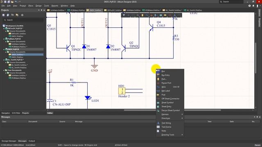Switch to the SCH Filter panel tab
The width and height of the screenshot is (262, 147).
[x=16, y=113]
